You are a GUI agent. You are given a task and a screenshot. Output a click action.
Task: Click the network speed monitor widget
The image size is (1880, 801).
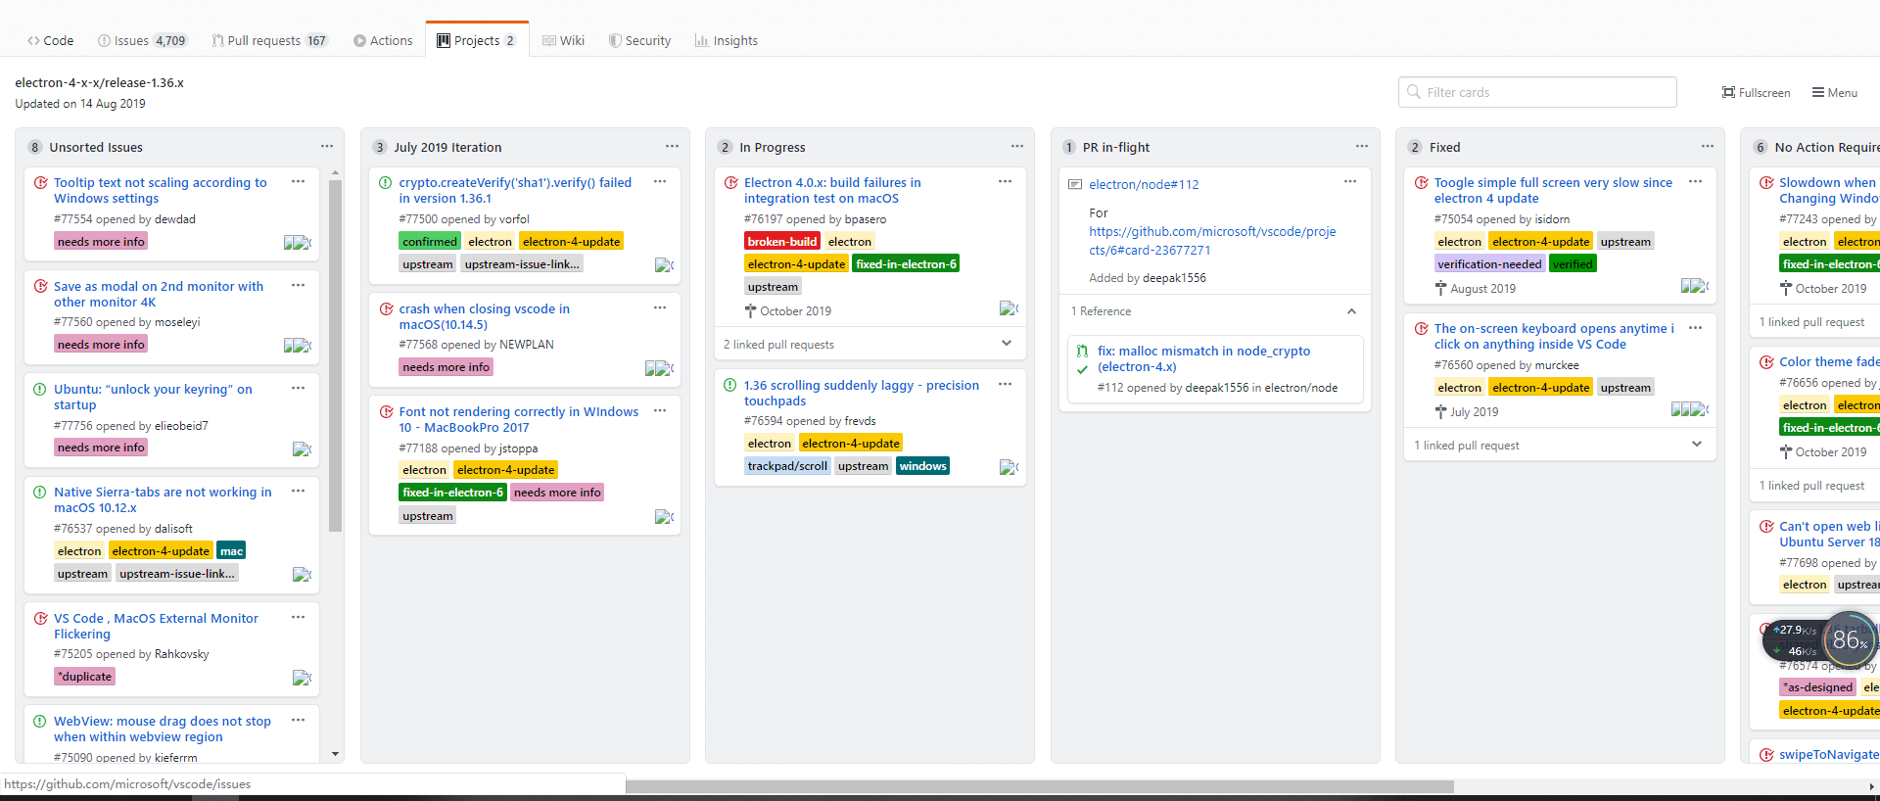click(1819, 640)
